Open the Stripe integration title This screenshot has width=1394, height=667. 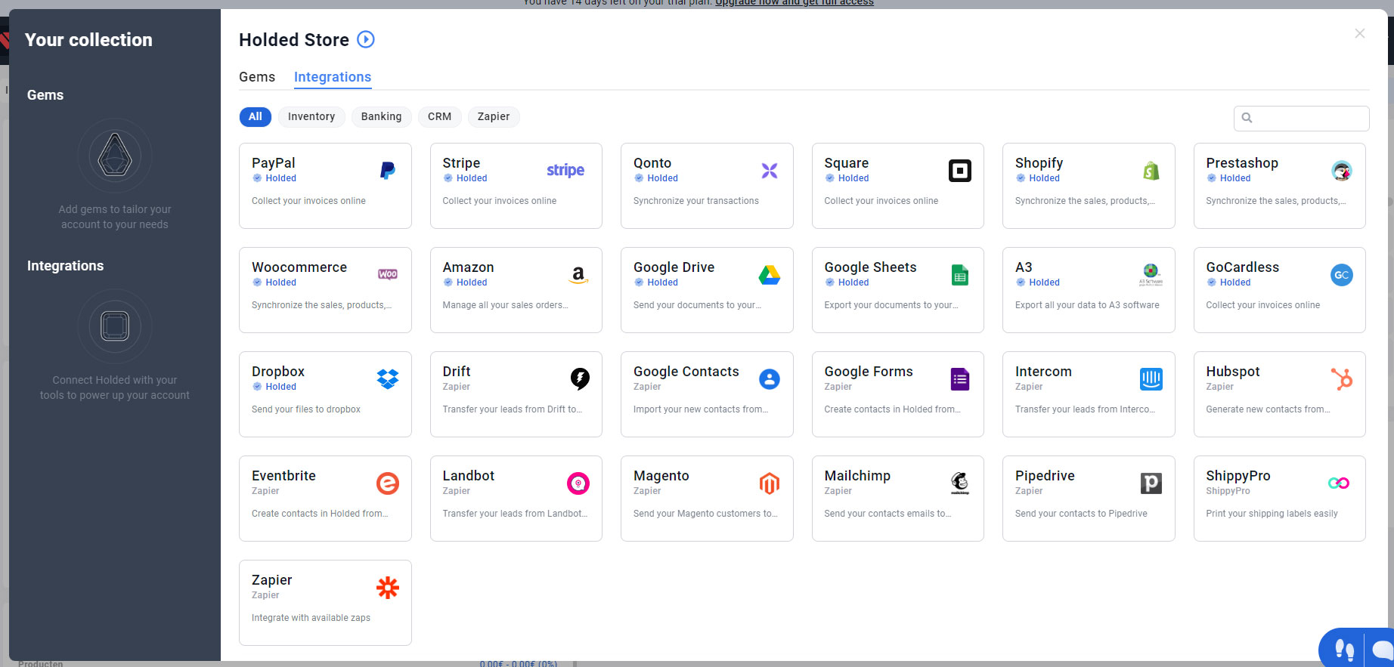tap(461, 163)
